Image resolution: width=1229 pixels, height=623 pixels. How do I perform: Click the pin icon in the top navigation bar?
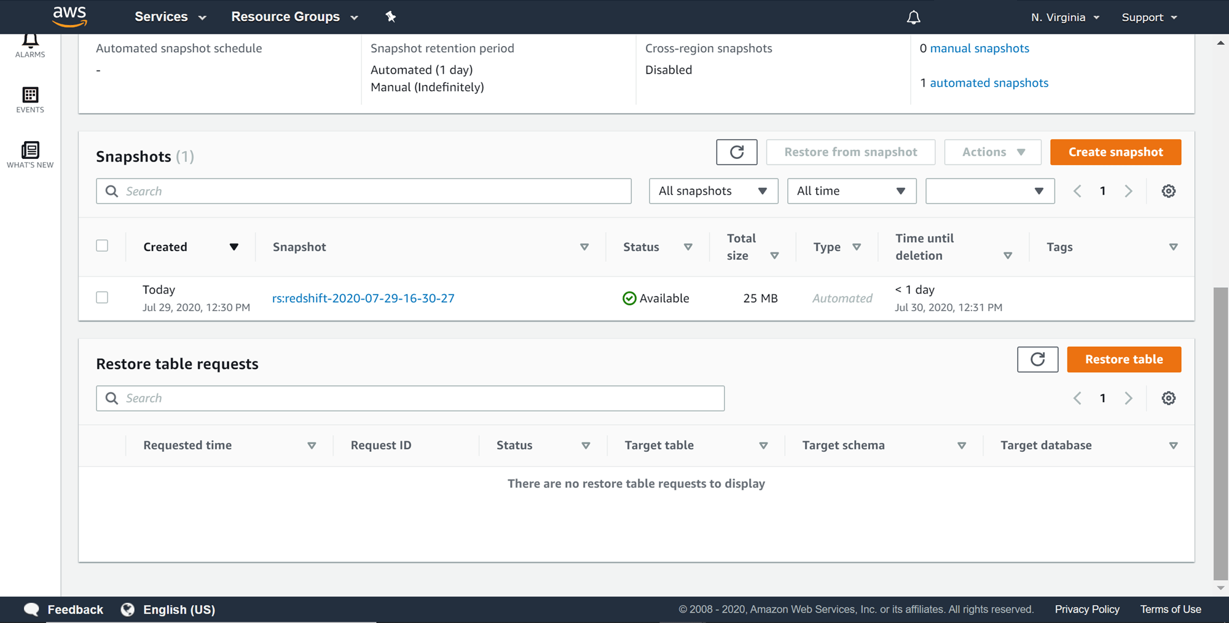391,17
